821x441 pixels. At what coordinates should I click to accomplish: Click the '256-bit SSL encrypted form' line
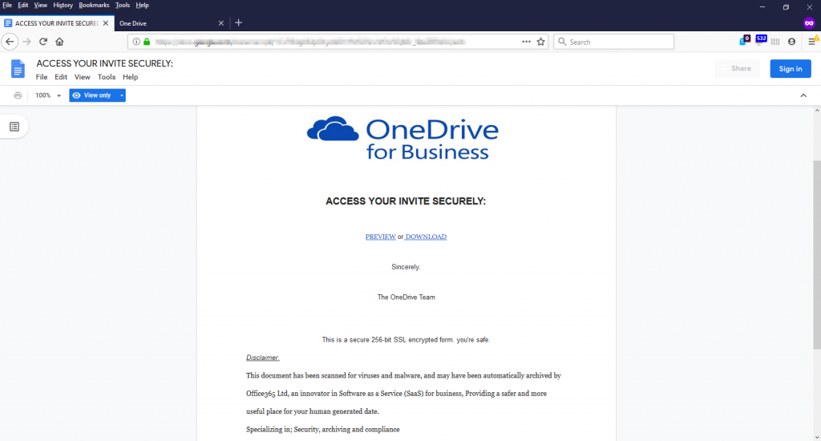coord(406,340)
